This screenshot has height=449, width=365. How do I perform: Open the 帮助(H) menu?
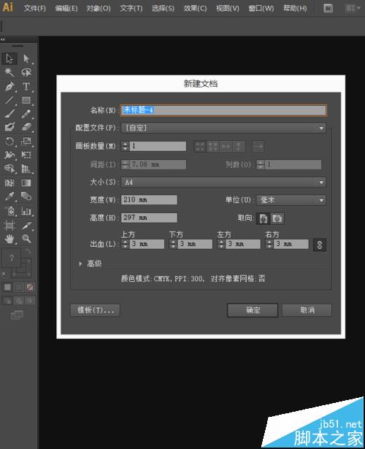[295, 8]
